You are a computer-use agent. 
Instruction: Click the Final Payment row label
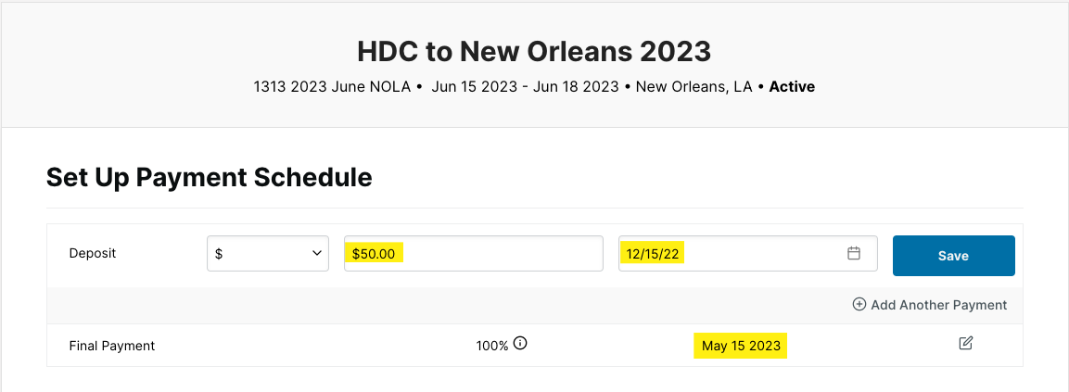112,346
